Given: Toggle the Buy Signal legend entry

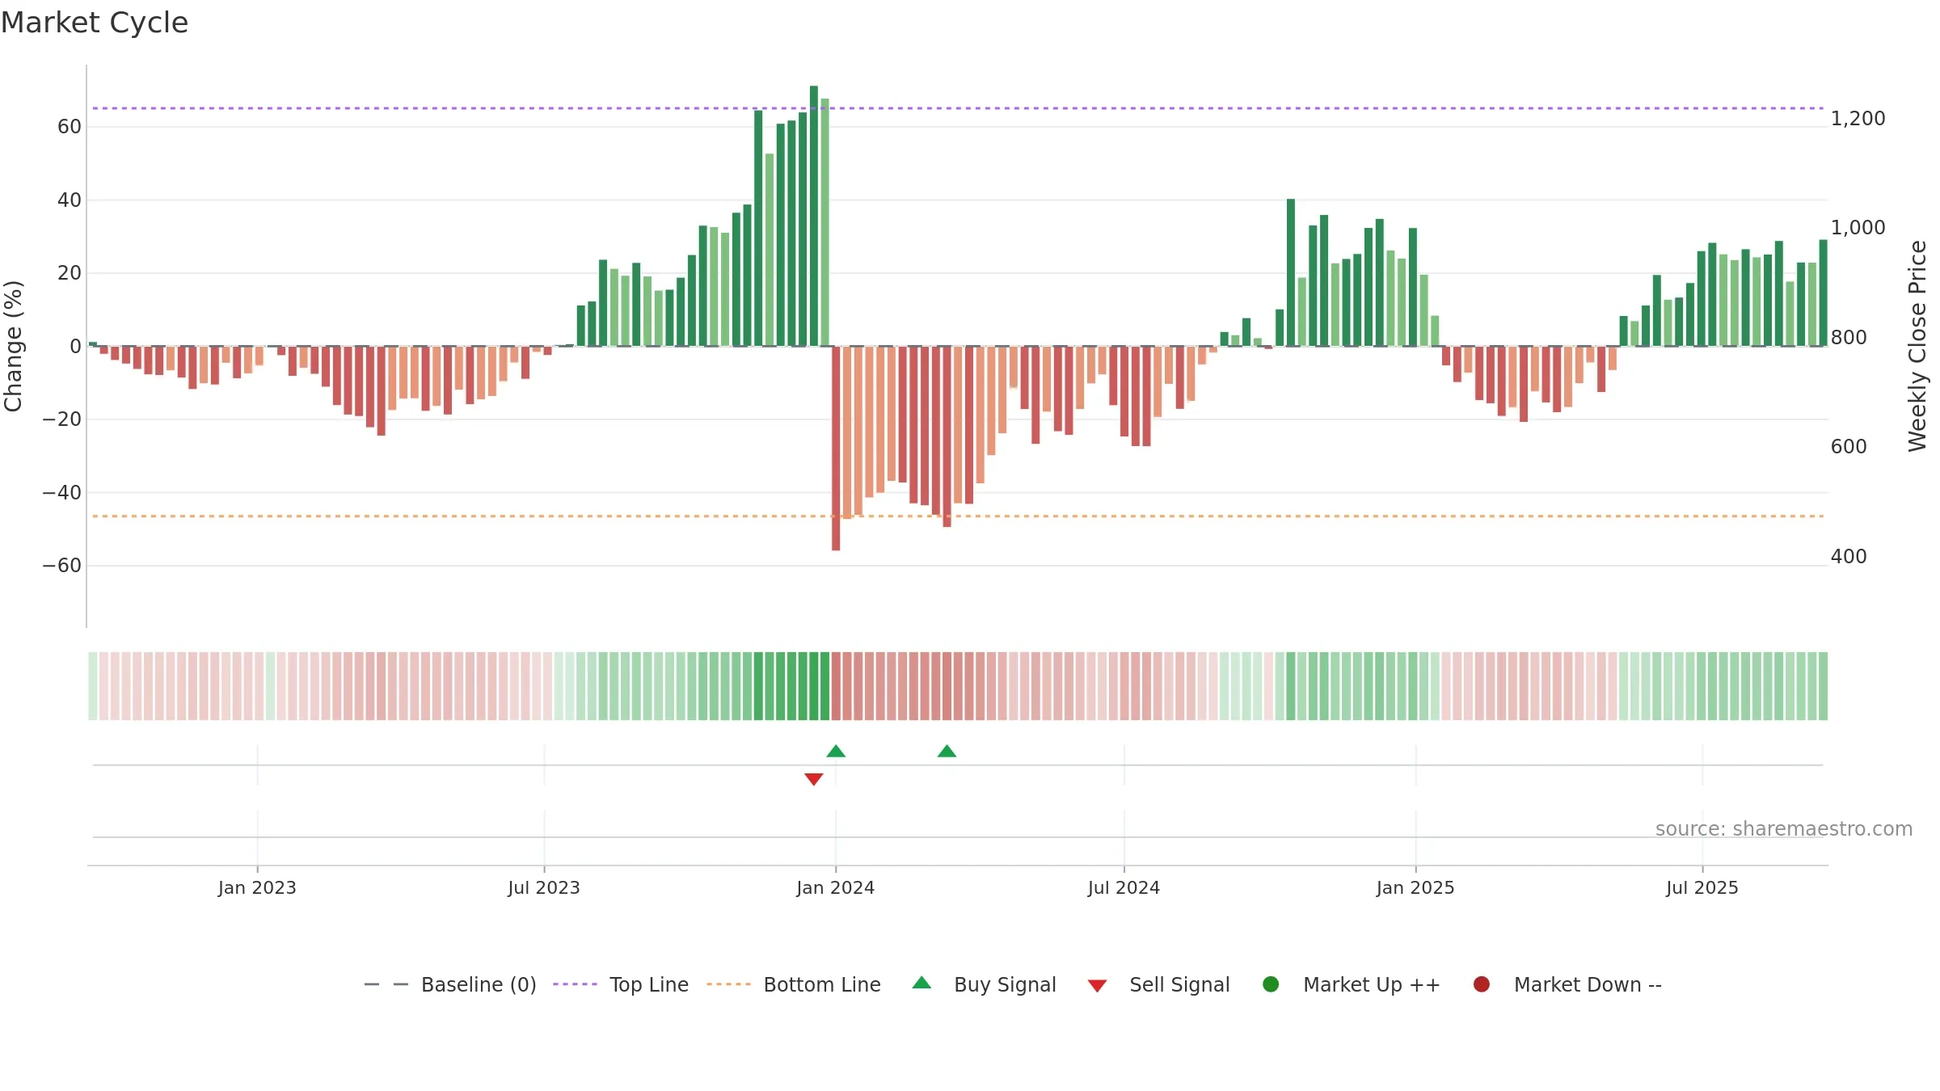Looking at the screenshot, I should [984, 984].
